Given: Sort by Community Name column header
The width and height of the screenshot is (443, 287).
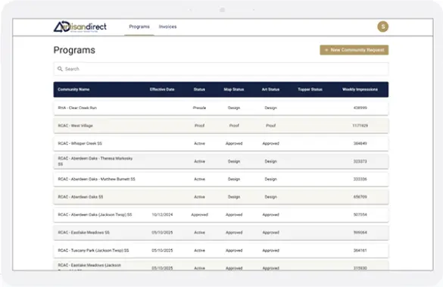Looking at the screenshot, I should [73, 89].
